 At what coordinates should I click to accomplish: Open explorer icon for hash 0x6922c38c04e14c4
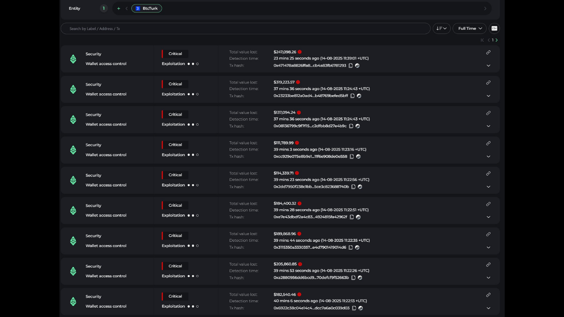point(360,308)
